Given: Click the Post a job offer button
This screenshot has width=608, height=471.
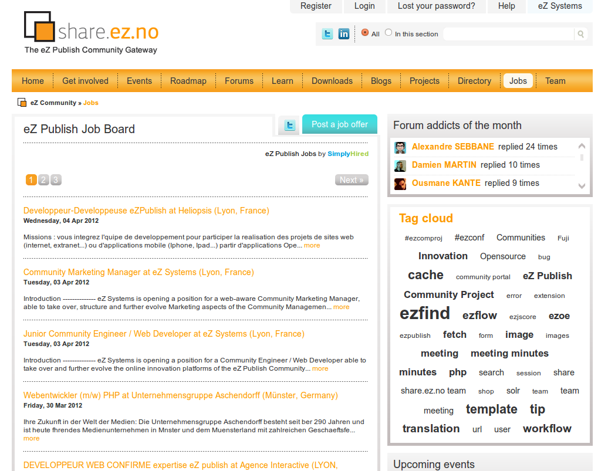Looking at the screenshot, I should pos(340,124).
